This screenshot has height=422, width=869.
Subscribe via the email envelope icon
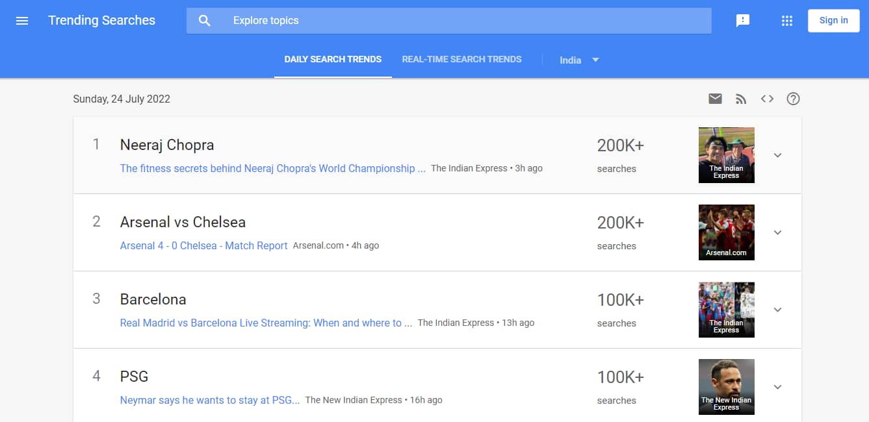coord(715,99)
